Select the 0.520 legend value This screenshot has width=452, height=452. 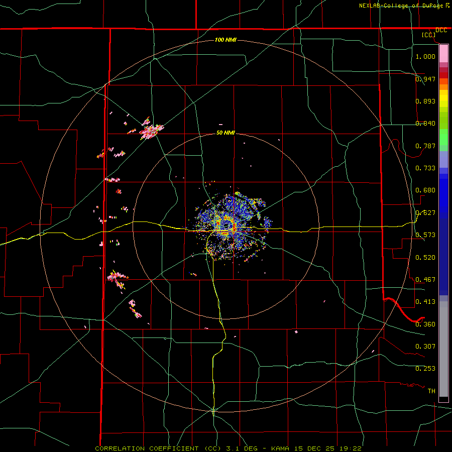[x=425, y=257]
